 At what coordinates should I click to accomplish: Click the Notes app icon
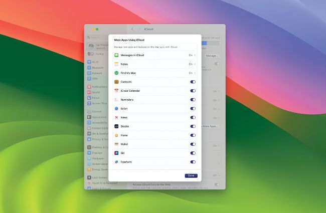point(116,64)
